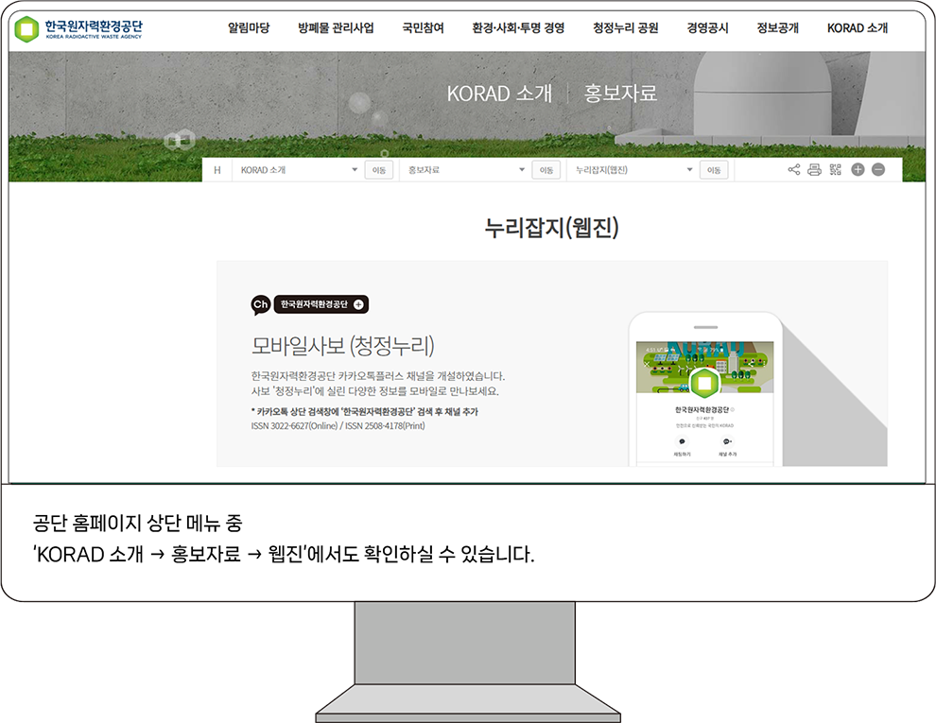Zoom out with the minus icon
936x723 pixels.
point(878,170)
